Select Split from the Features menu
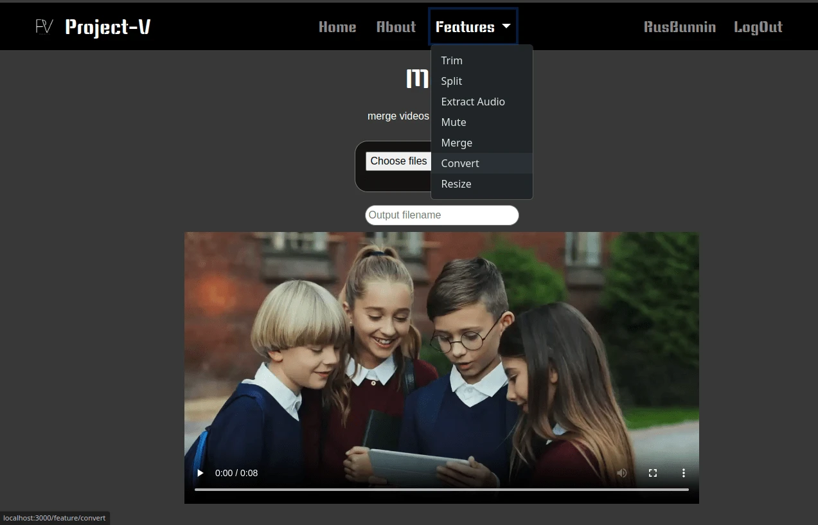Viewport: 818px width, 525px height. tap(482, 81)
